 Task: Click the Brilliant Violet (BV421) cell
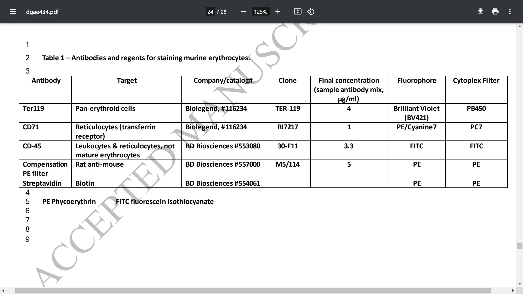(416, 113)
